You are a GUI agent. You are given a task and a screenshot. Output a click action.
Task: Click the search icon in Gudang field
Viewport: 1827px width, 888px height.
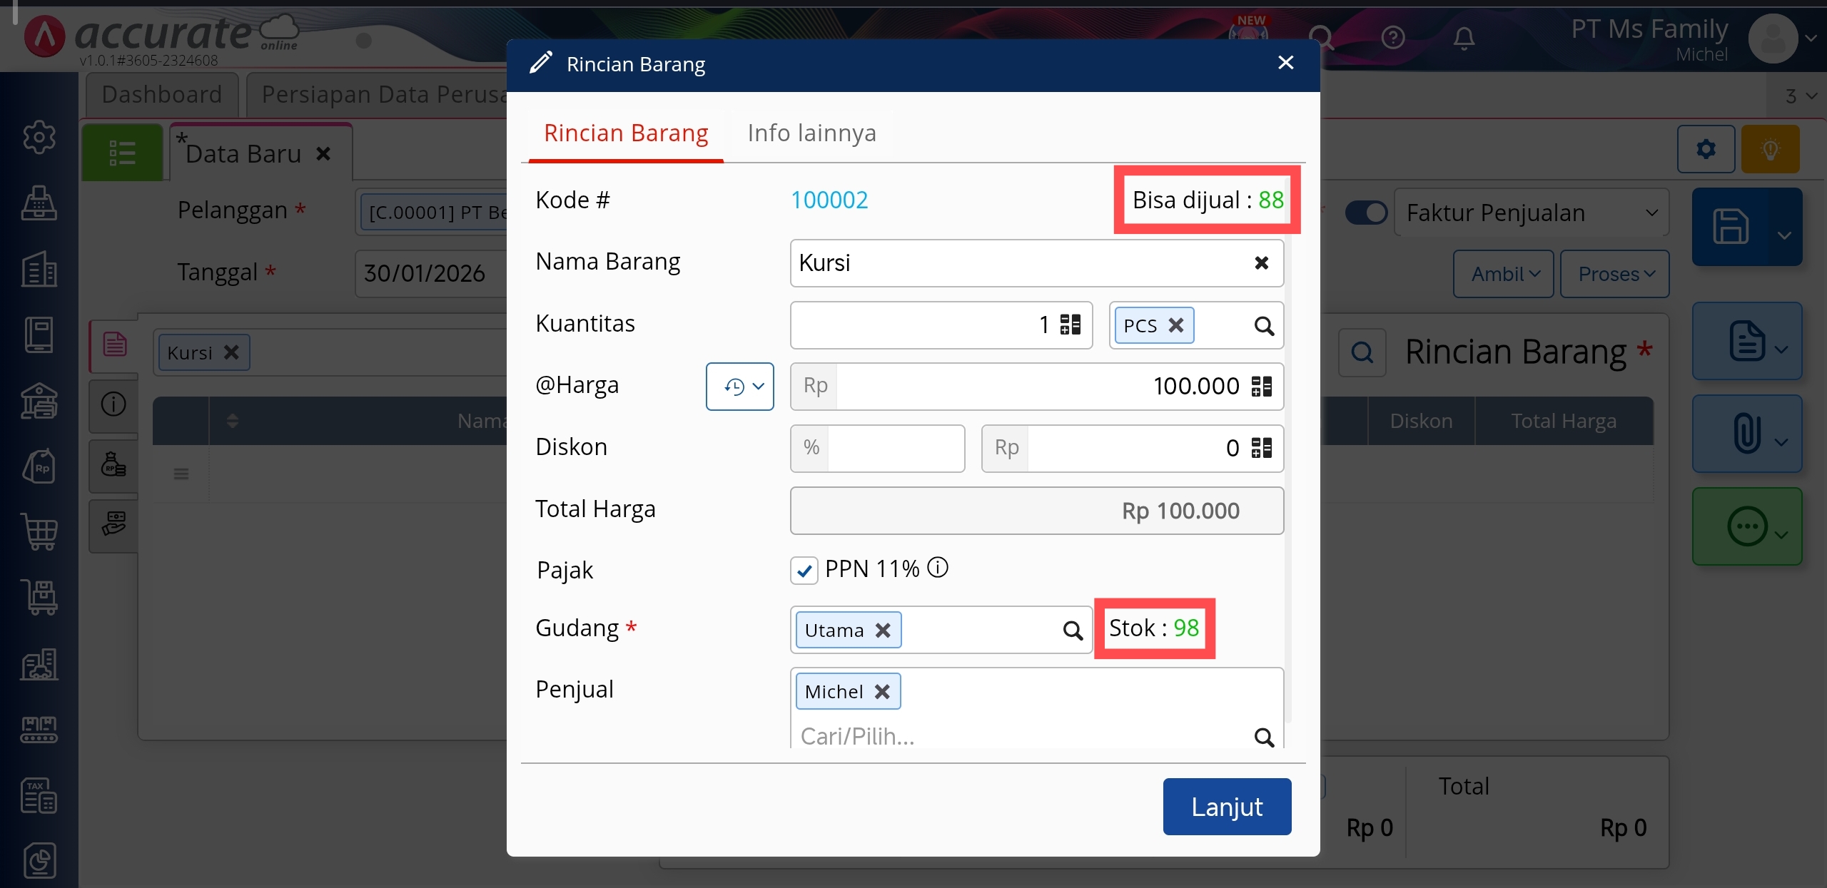[x=1073, y=631]
